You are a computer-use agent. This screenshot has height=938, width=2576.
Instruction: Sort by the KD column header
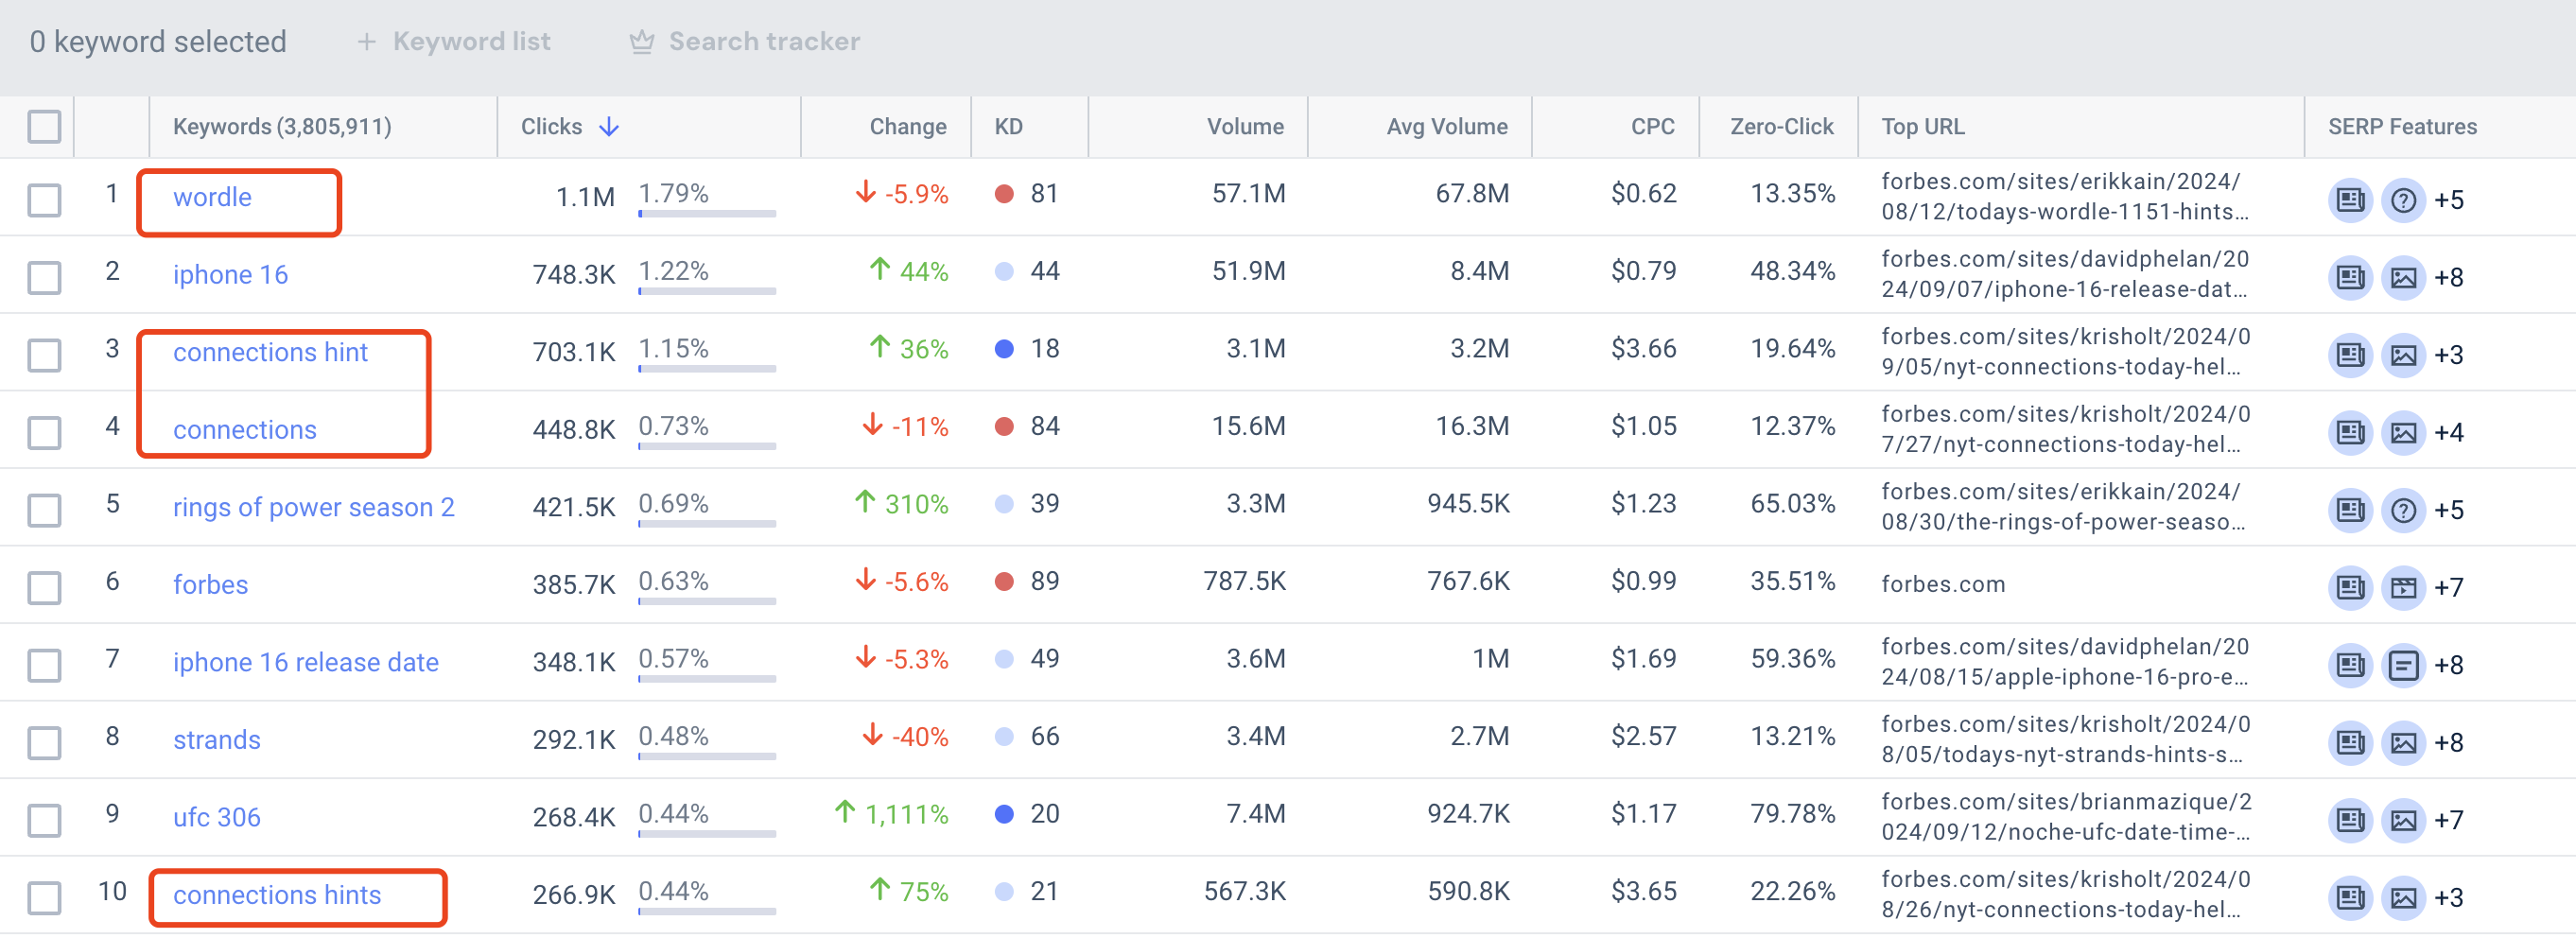pyautogui.click(x=1008, y=127)
